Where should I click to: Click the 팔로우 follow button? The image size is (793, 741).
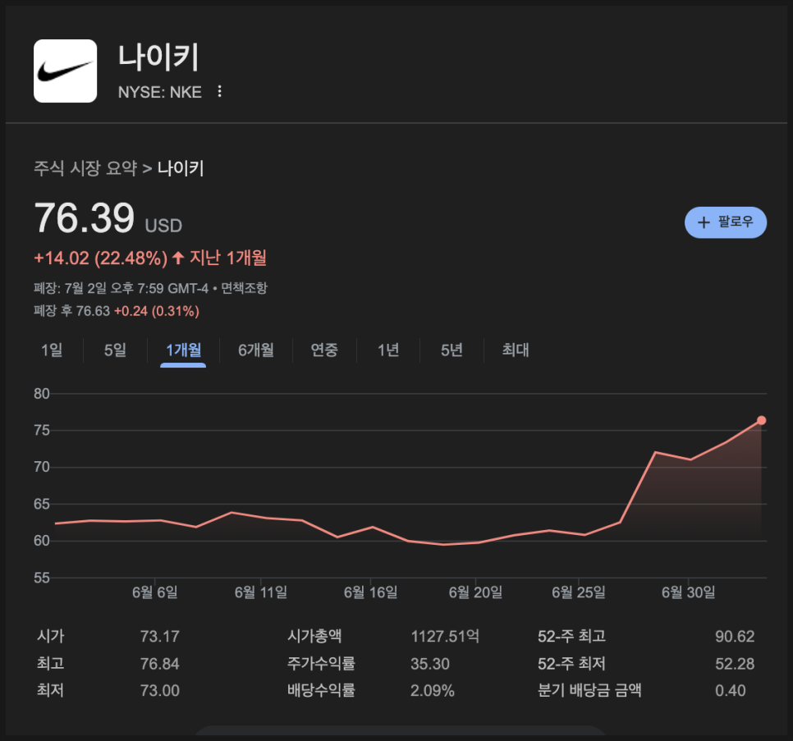(725, 222)
